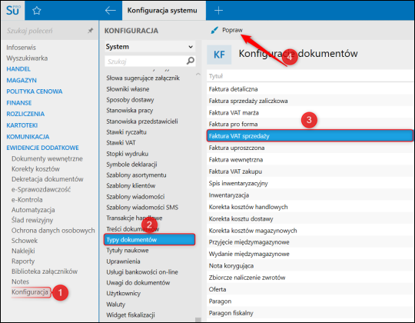Select Faktura VAT marża row
Screen dimensions: 415x323
tap(310, 112)
